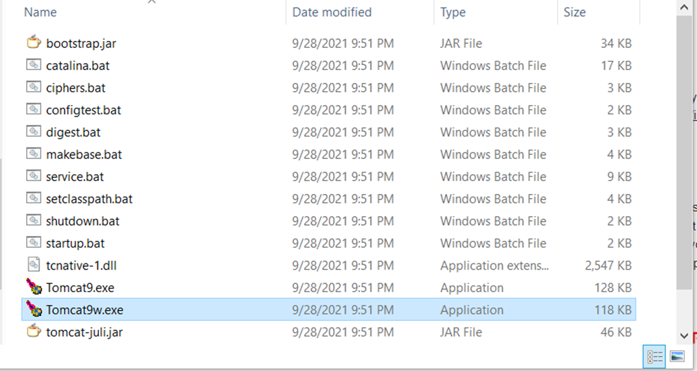Click the date modified cell of tomcat-juli.jar
This screenshot has width=697, height=371.
343,332
